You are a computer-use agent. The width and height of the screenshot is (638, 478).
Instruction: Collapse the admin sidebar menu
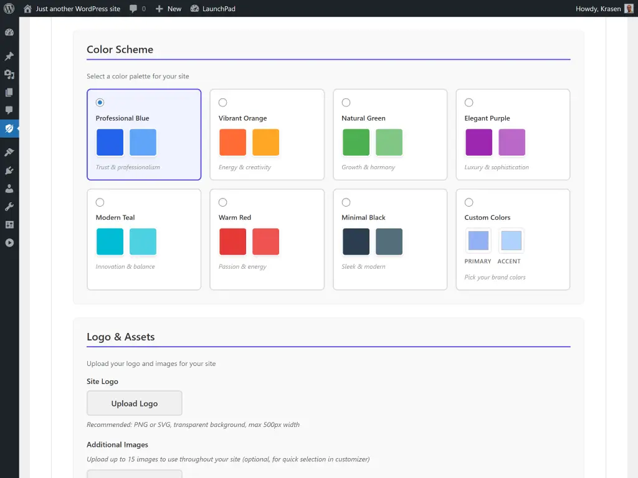(x=9, y=243)
